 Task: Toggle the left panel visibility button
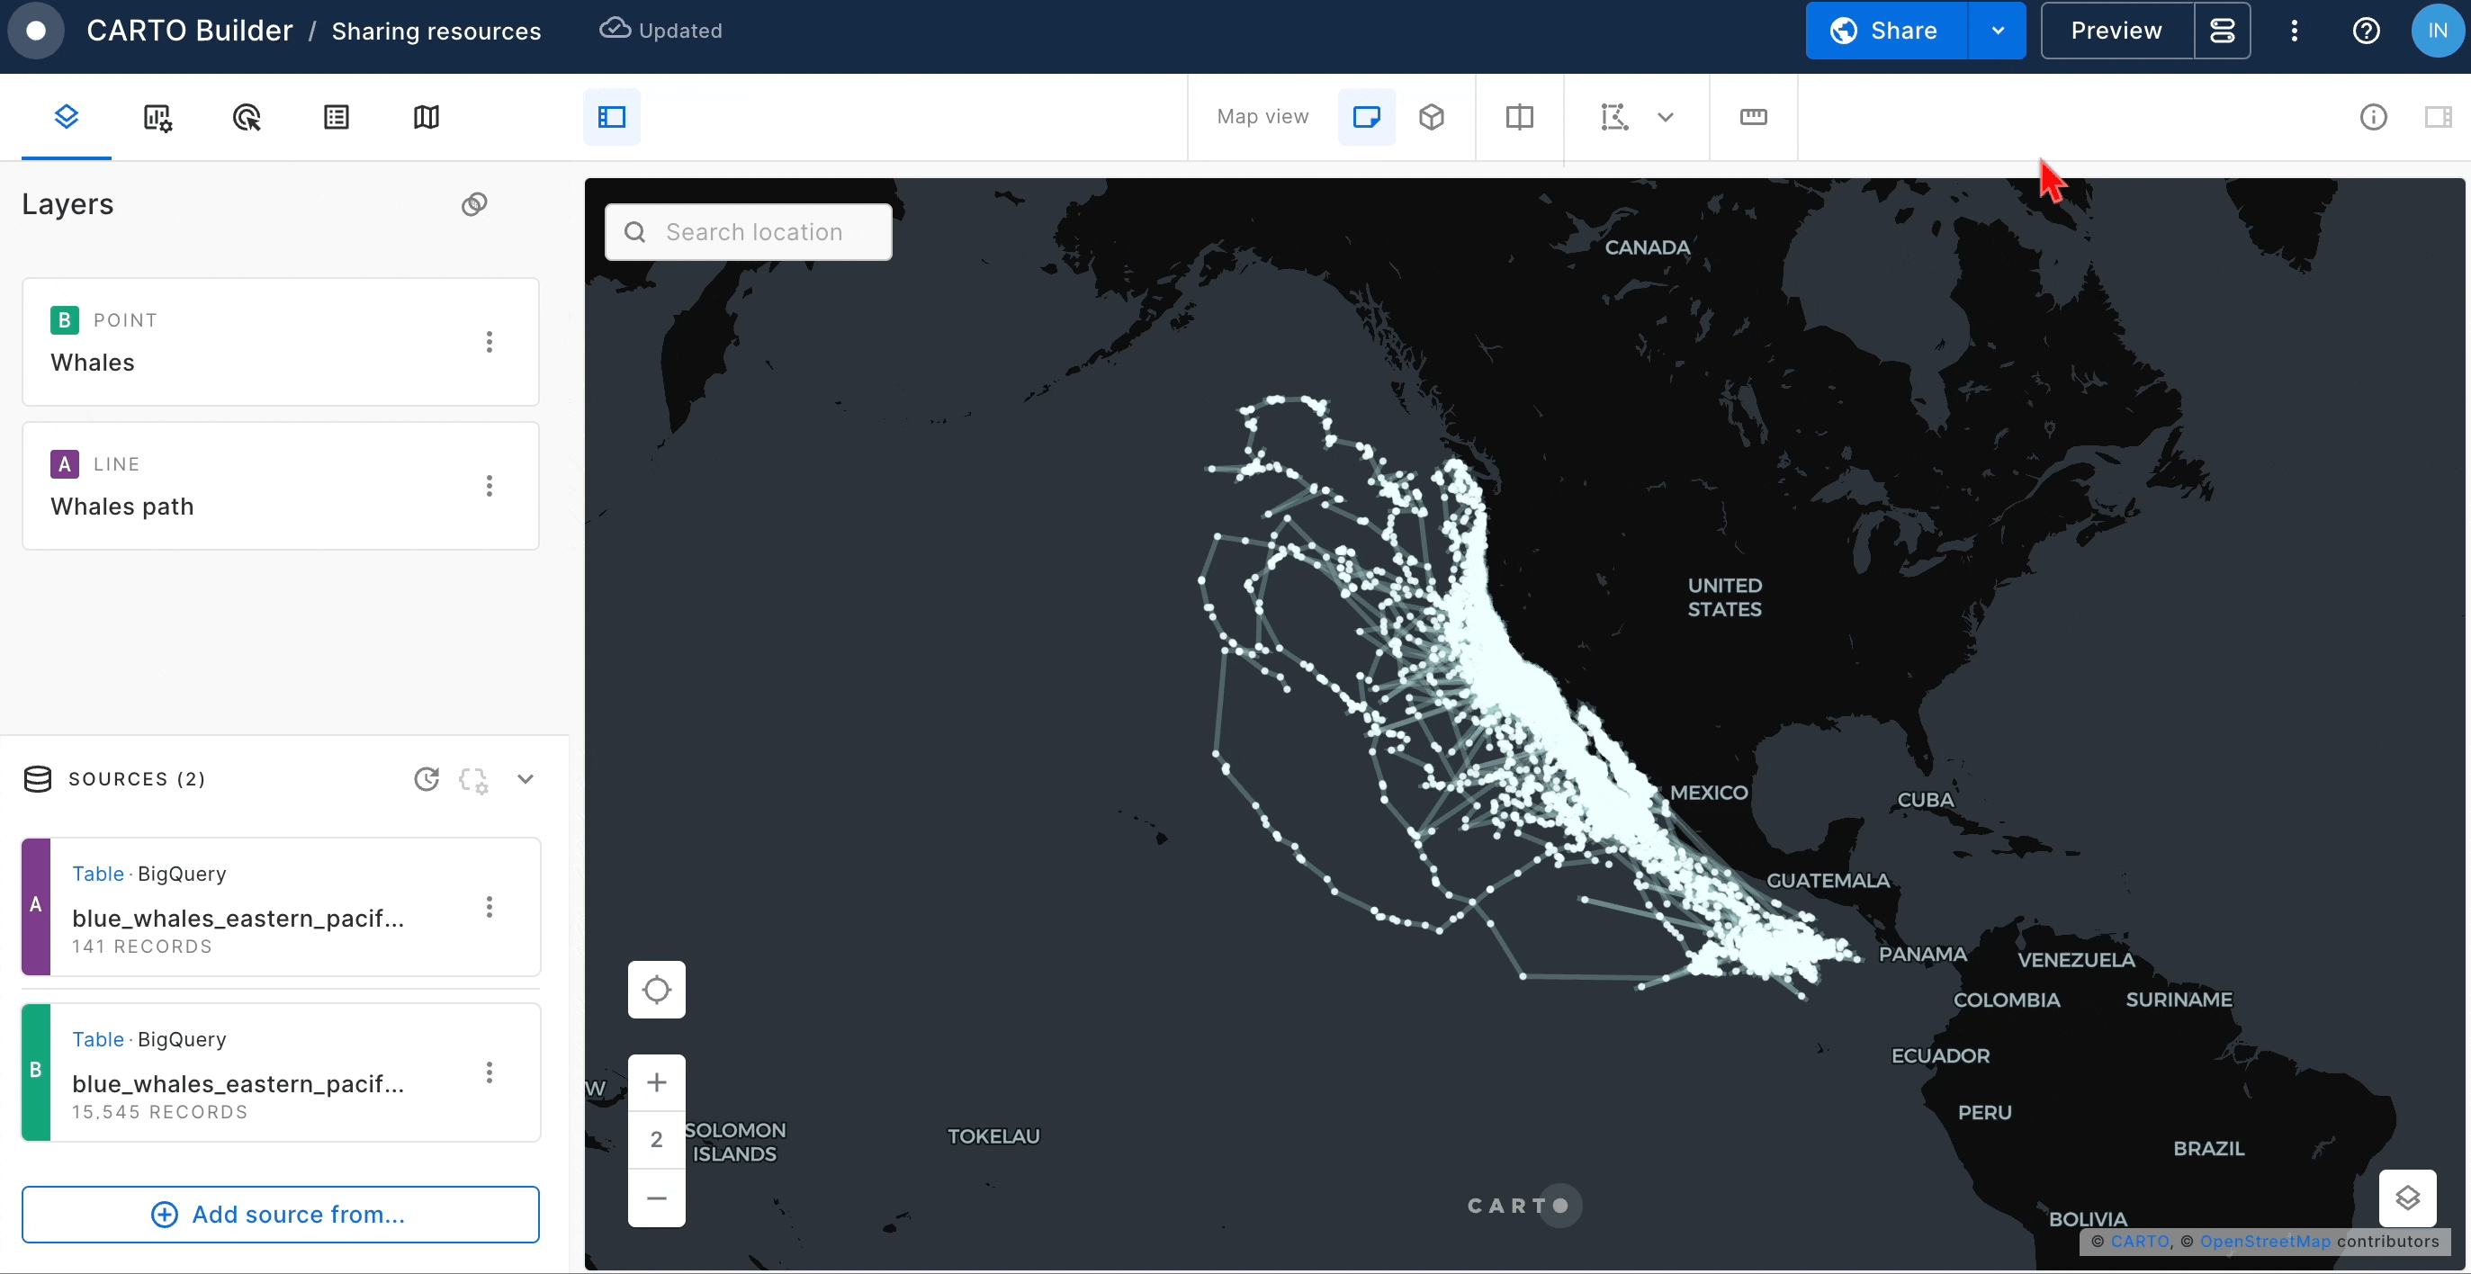pyautogui.click(x=612, y=117)
